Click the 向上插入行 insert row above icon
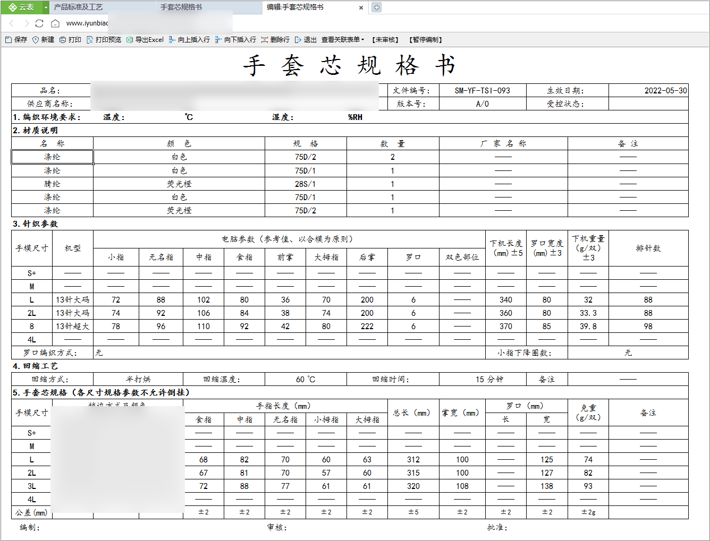The height and width of the screenshot is (541, 710). point(172,40)
